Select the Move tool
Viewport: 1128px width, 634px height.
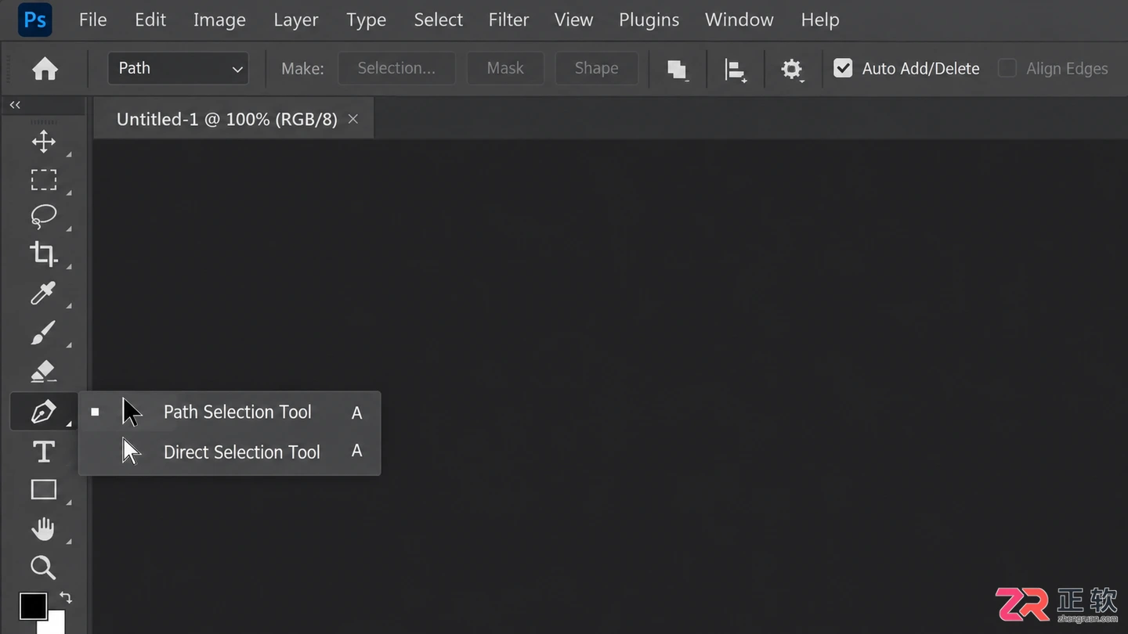(x=43, y=142)
